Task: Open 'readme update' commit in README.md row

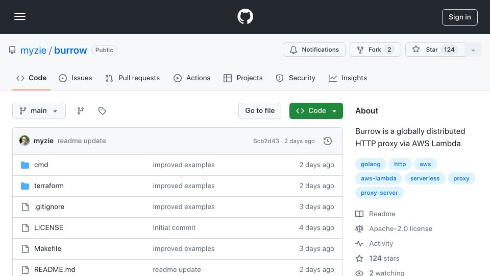Action: click(177, 269)
